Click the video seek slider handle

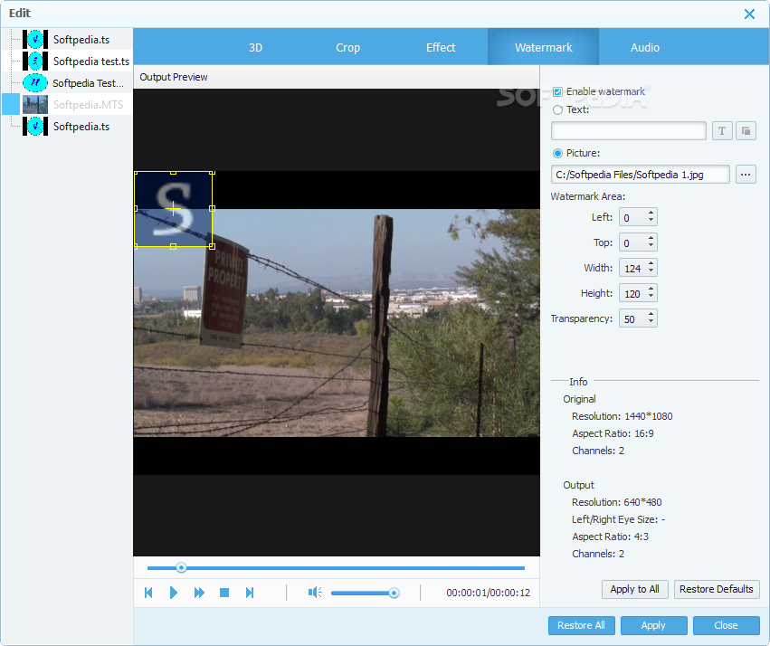pos(181,568)
